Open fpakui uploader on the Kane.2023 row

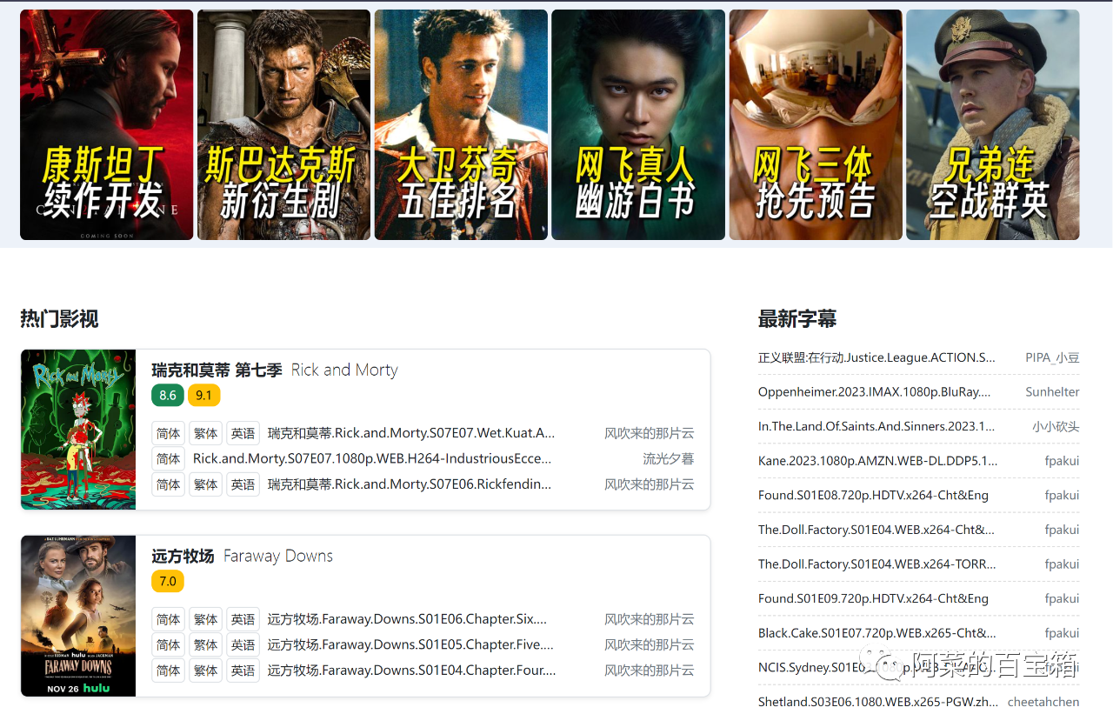1062,461
